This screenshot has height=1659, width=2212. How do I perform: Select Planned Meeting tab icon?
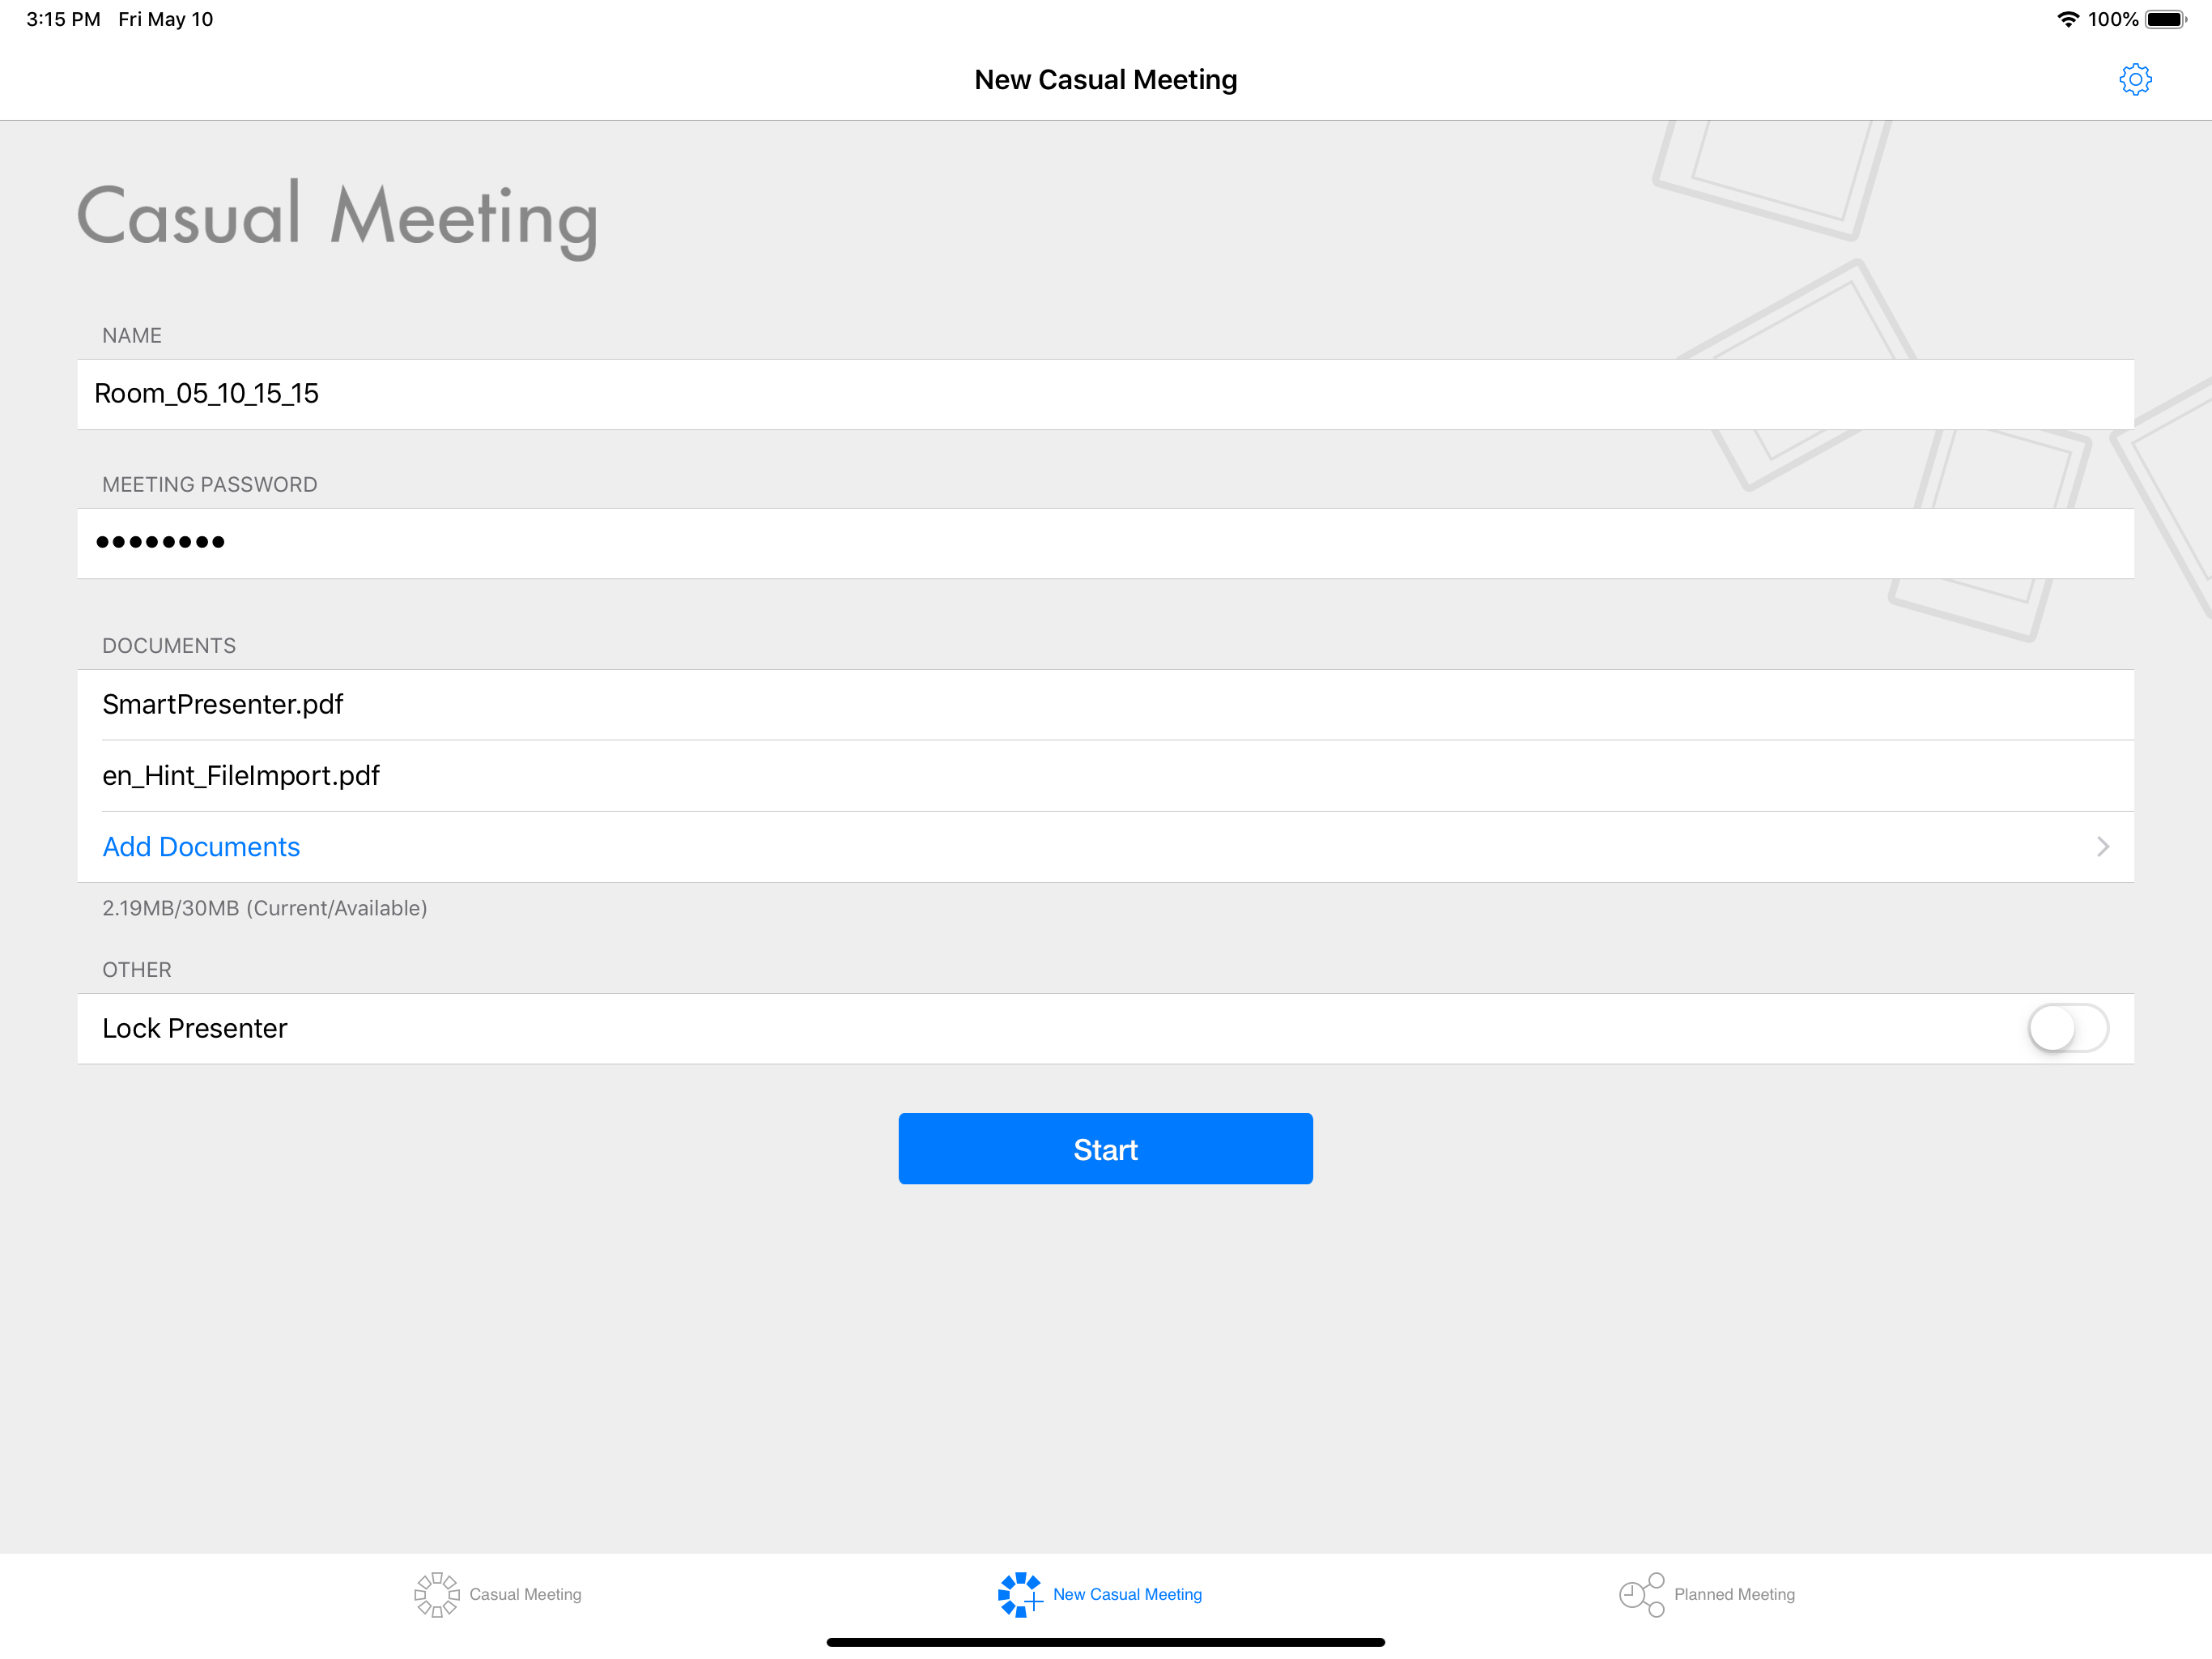(1641, 1594)
